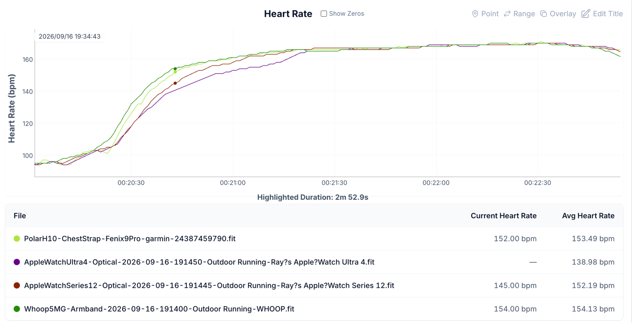Click the File column header

point(20,215)
